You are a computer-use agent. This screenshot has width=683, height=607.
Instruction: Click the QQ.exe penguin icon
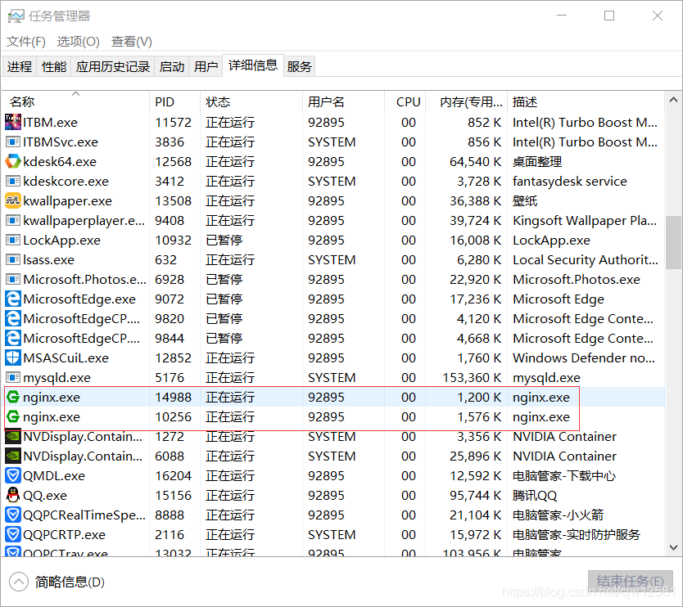point(12,495)
